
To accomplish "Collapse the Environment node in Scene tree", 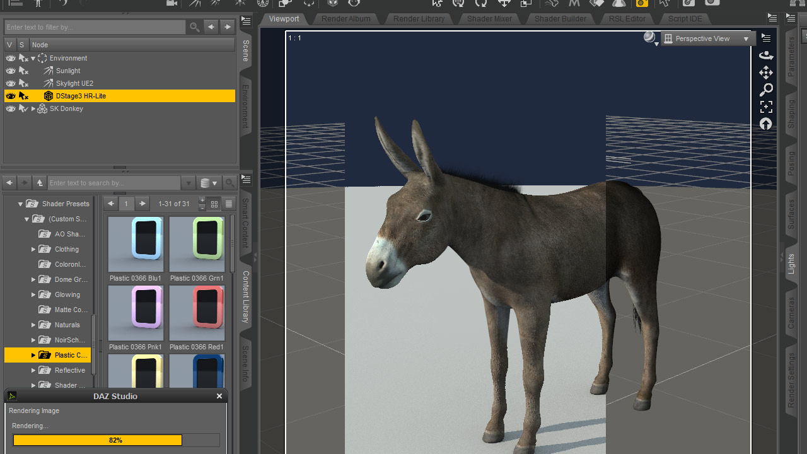I will [x=33, y=58].
